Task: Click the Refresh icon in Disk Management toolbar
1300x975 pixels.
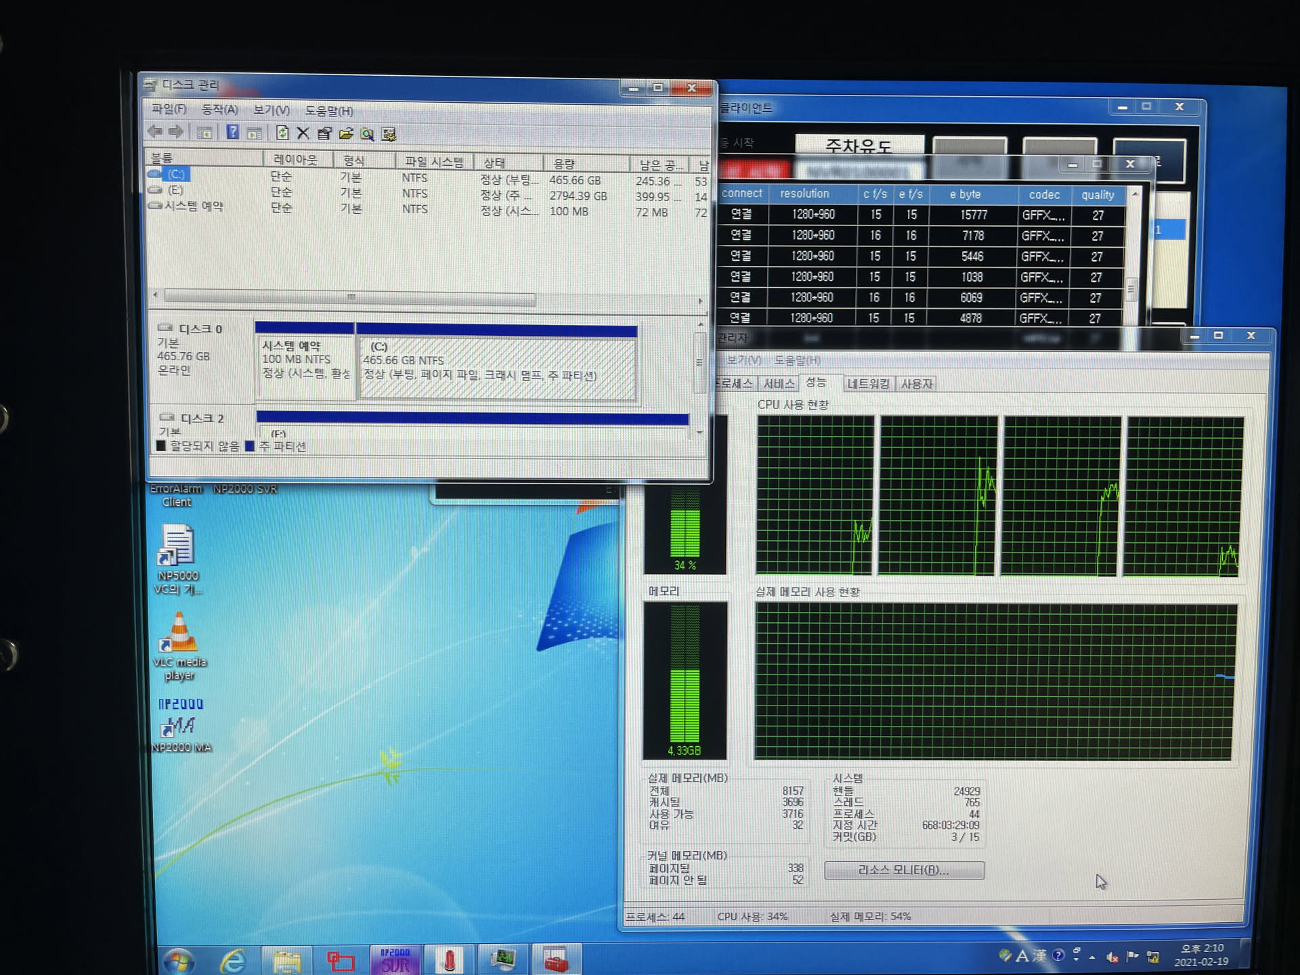Action: (x=282, y=133)
